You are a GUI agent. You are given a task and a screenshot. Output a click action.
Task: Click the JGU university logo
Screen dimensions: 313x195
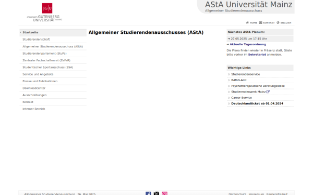pos(44,12)
